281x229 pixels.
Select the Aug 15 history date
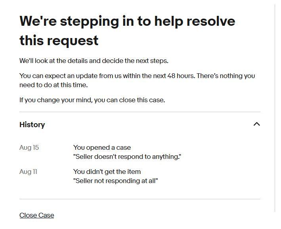coord(29,148)
